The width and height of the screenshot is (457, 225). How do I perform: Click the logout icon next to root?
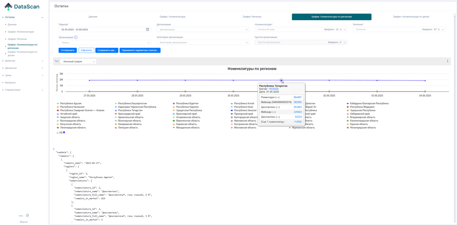pyautogui.click(x=27, y=215)
